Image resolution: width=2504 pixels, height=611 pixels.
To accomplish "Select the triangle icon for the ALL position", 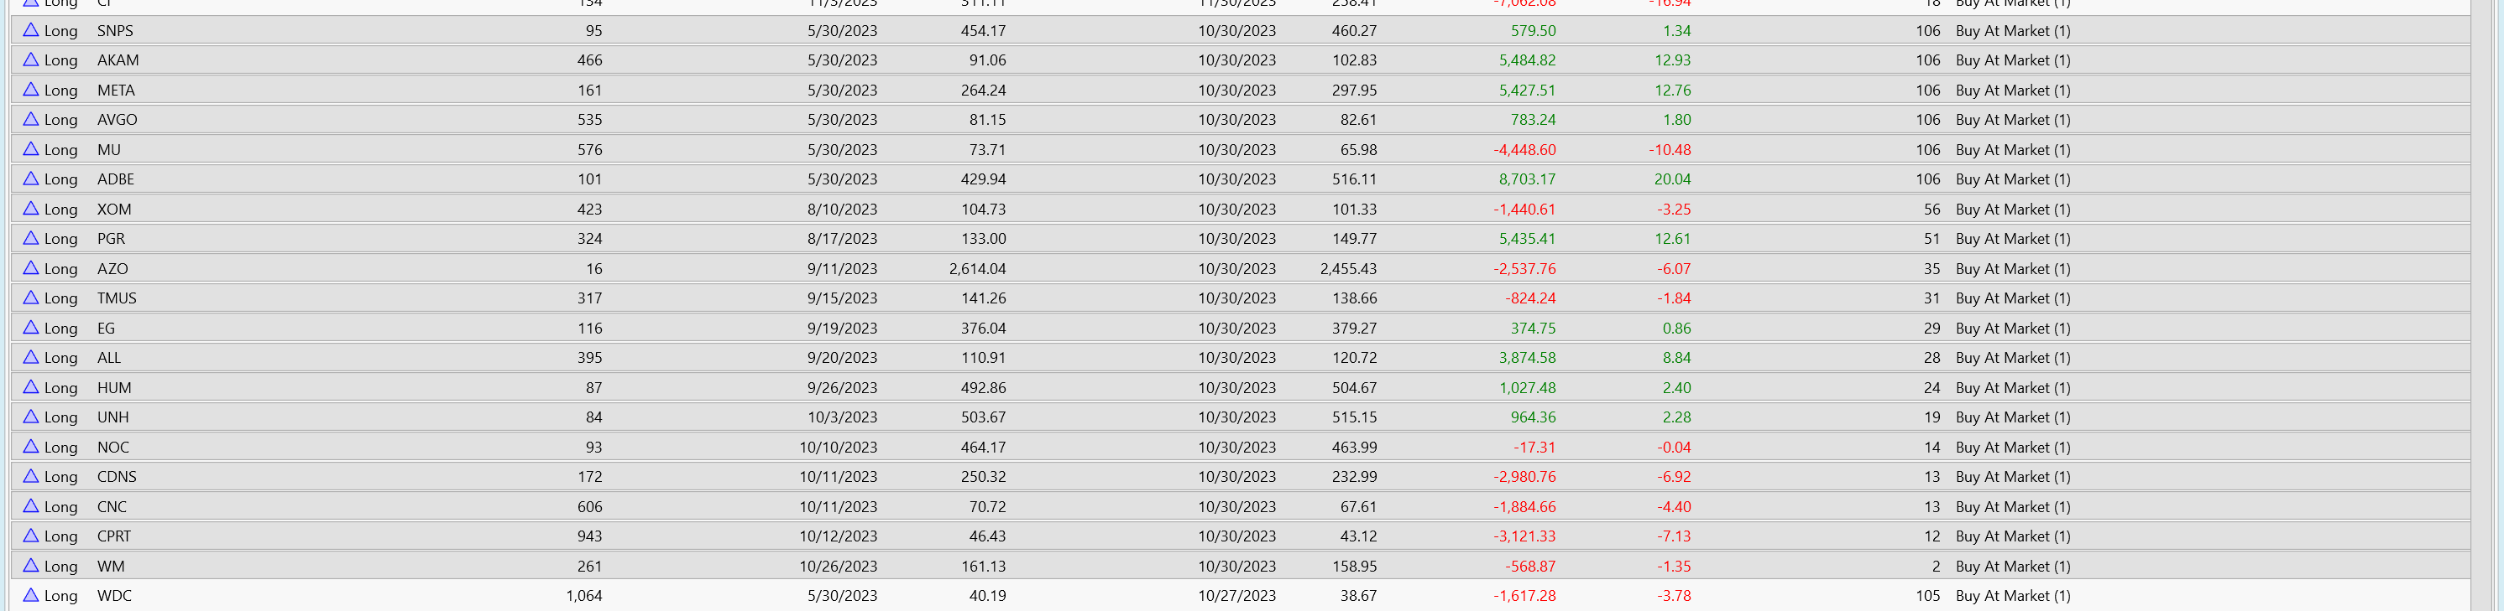I will 31,357.
